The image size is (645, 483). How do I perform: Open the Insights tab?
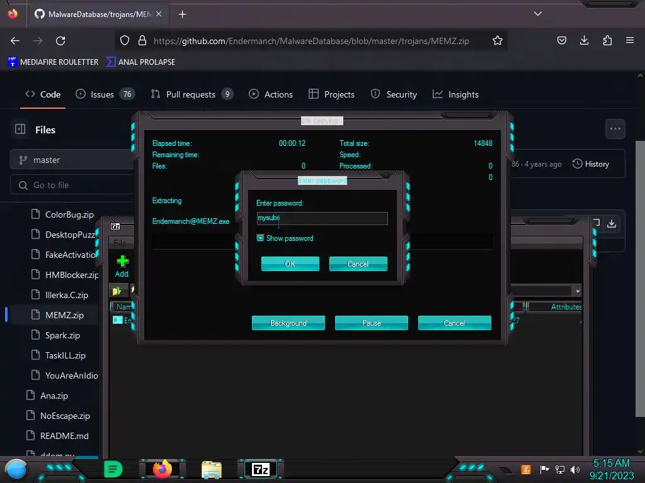(x=456, y=94)
